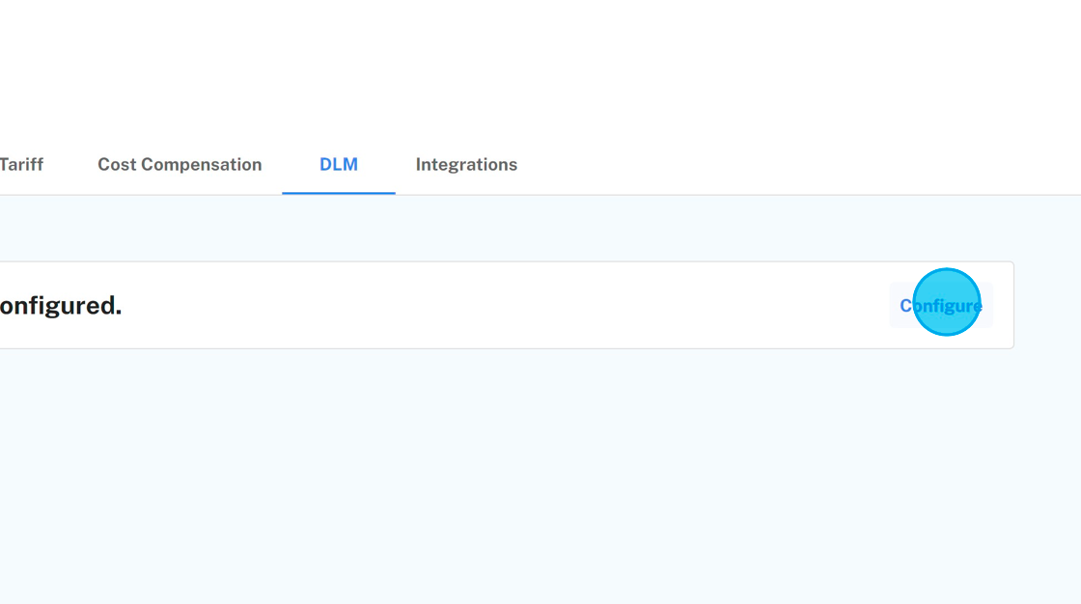
Task: Click empty tab bar space right of Integrations
Action: (x=772, y=165)
